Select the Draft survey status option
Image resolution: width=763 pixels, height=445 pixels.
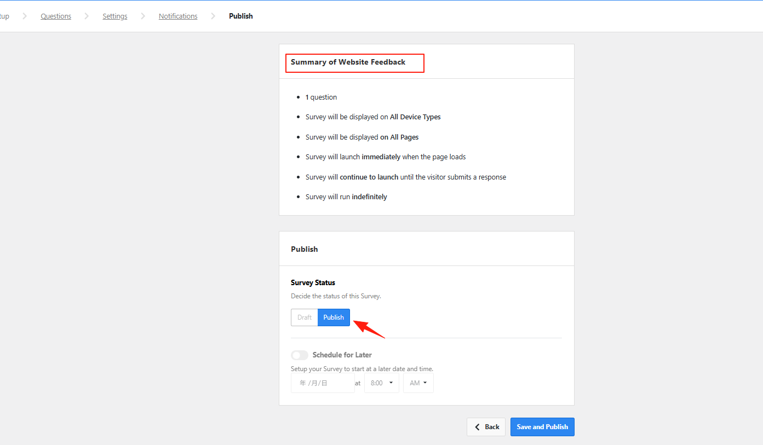coord(305,317)
